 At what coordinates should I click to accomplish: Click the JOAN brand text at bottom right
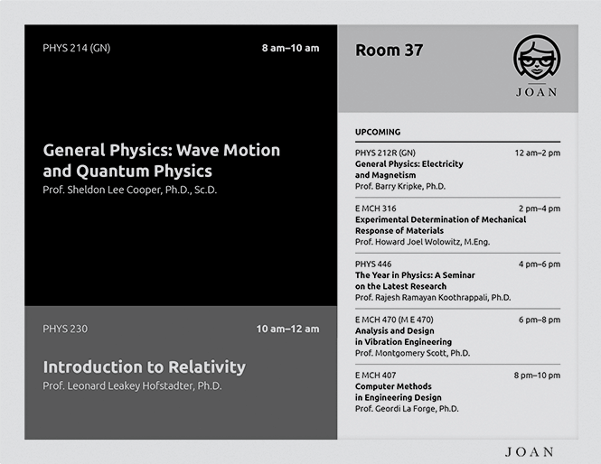[529, 451]
